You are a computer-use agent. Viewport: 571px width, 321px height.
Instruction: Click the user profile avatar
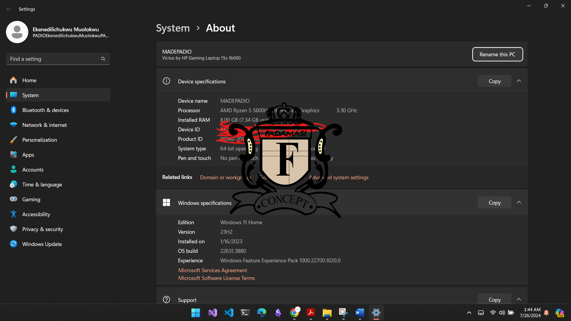point(17,32)
